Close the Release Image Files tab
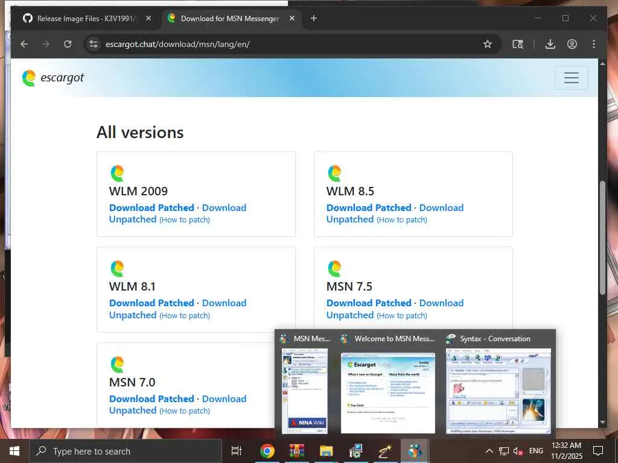The image size is (618, 463). click(148, 18)
